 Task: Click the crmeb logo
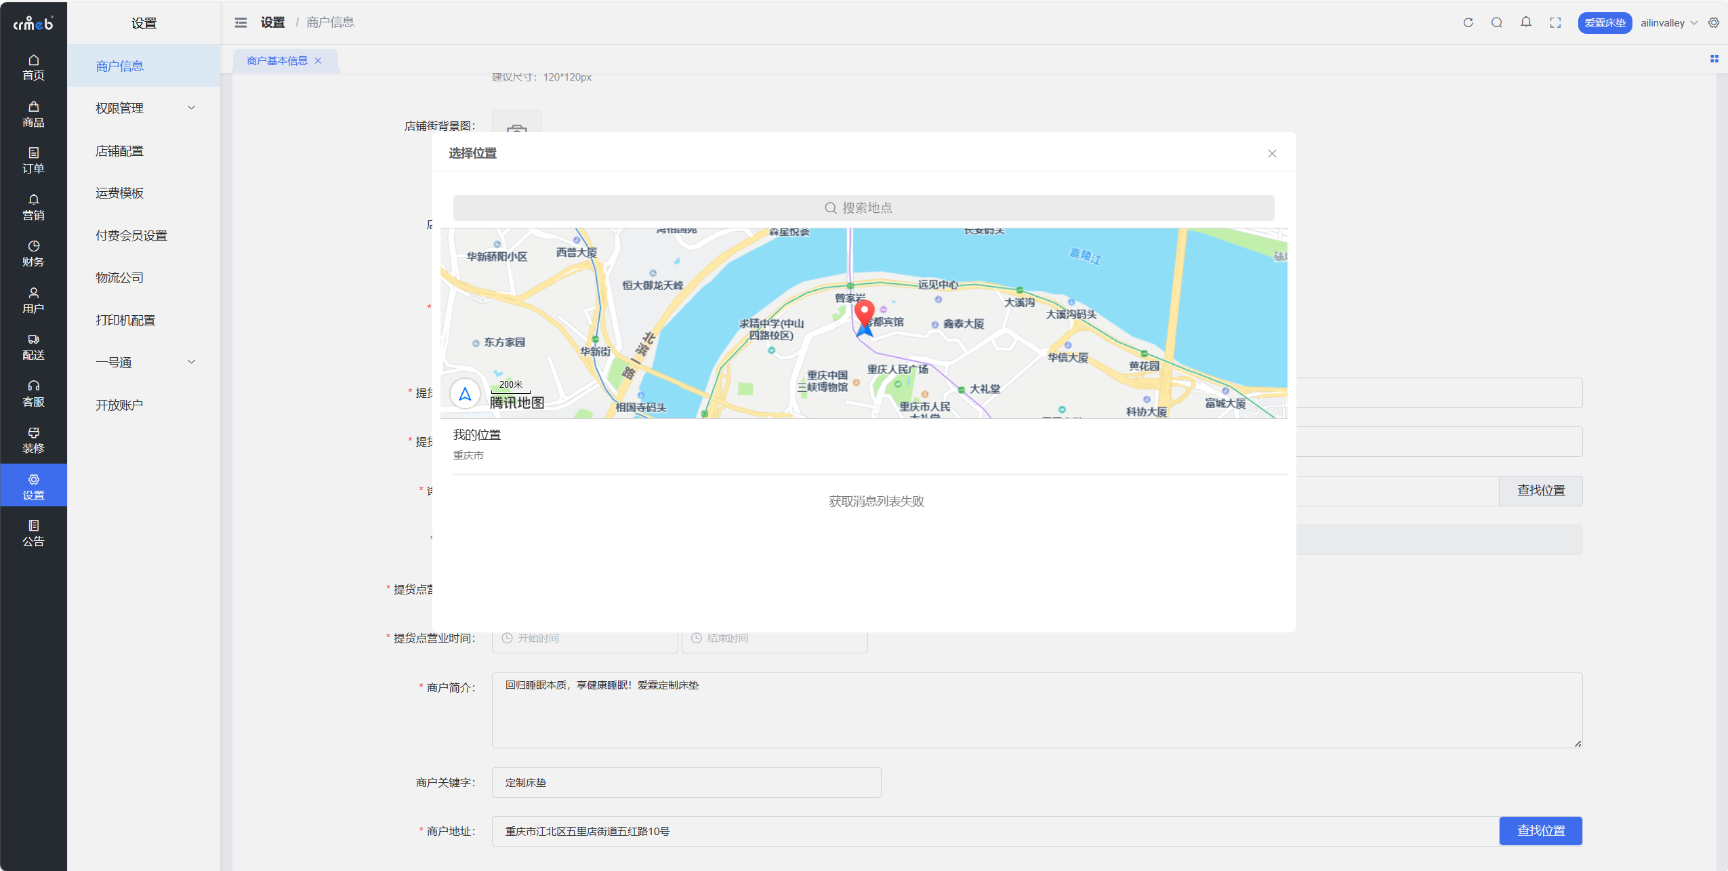pos(33,23)
